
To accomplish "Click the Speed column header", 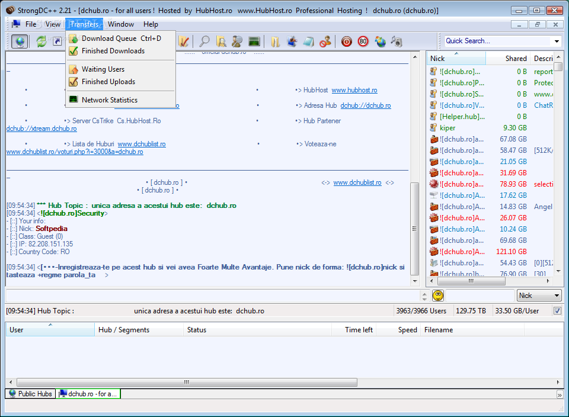I will coord(398,330).
